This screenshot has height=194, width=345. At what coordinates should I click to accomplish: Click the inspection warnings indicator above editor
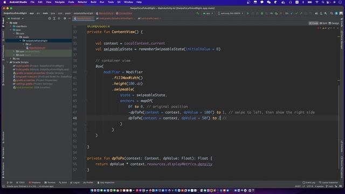[x=326, y=28]
